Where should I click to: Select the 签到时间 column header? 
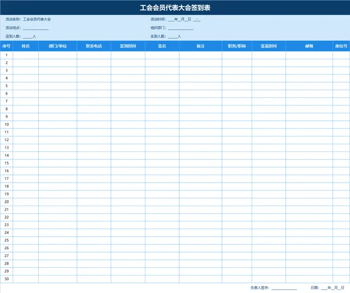click(128, 46)
